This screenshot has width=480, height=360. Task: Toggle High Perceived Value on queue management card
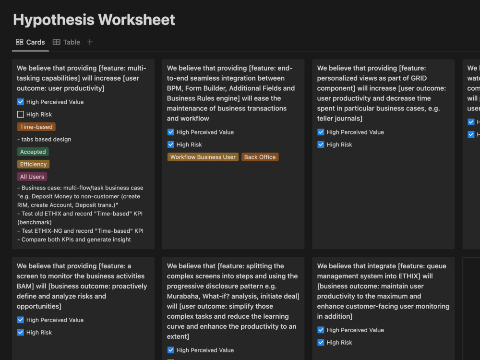321,330
